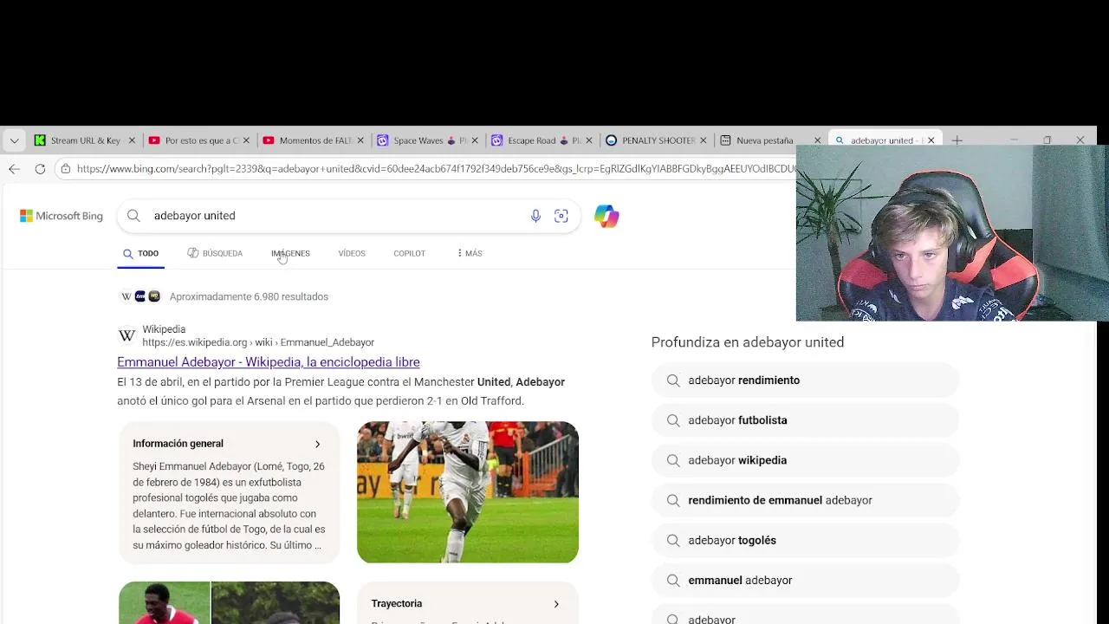Open the COPILOT tab

[409, 253]
